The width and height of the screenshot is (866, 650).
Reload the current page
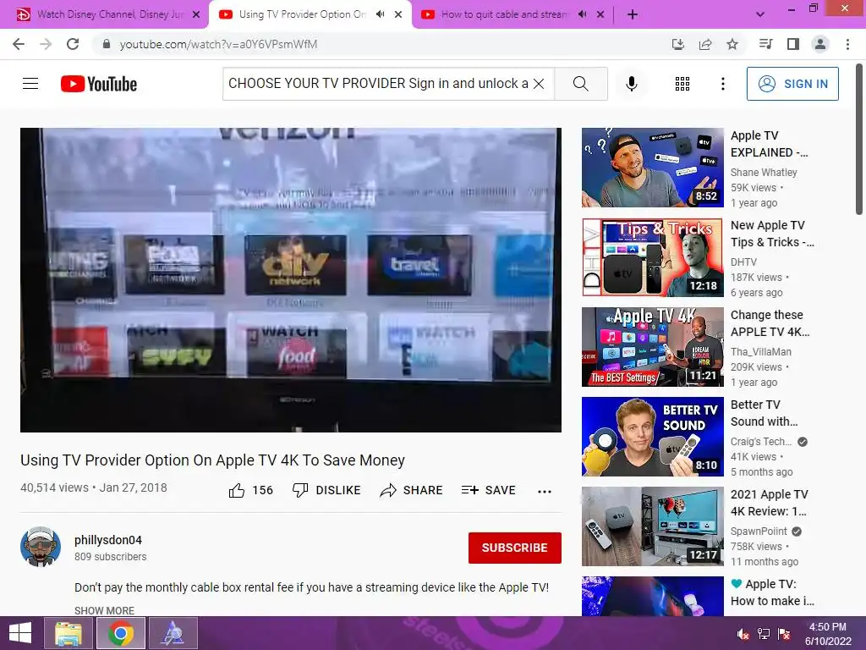73,44
